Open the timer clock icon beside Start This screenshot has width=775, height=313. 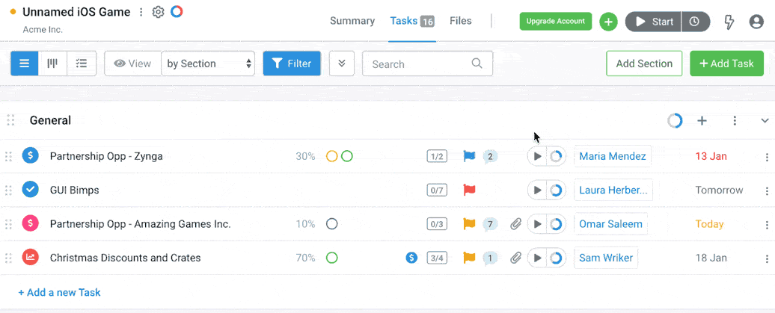click(x=694, y=22)
